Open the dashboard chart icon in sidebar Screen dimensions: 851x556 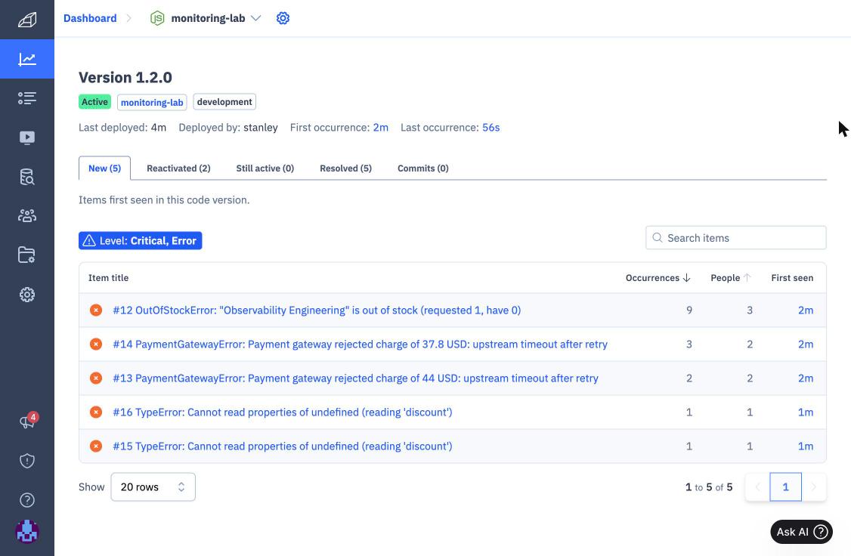pos(27,59)
